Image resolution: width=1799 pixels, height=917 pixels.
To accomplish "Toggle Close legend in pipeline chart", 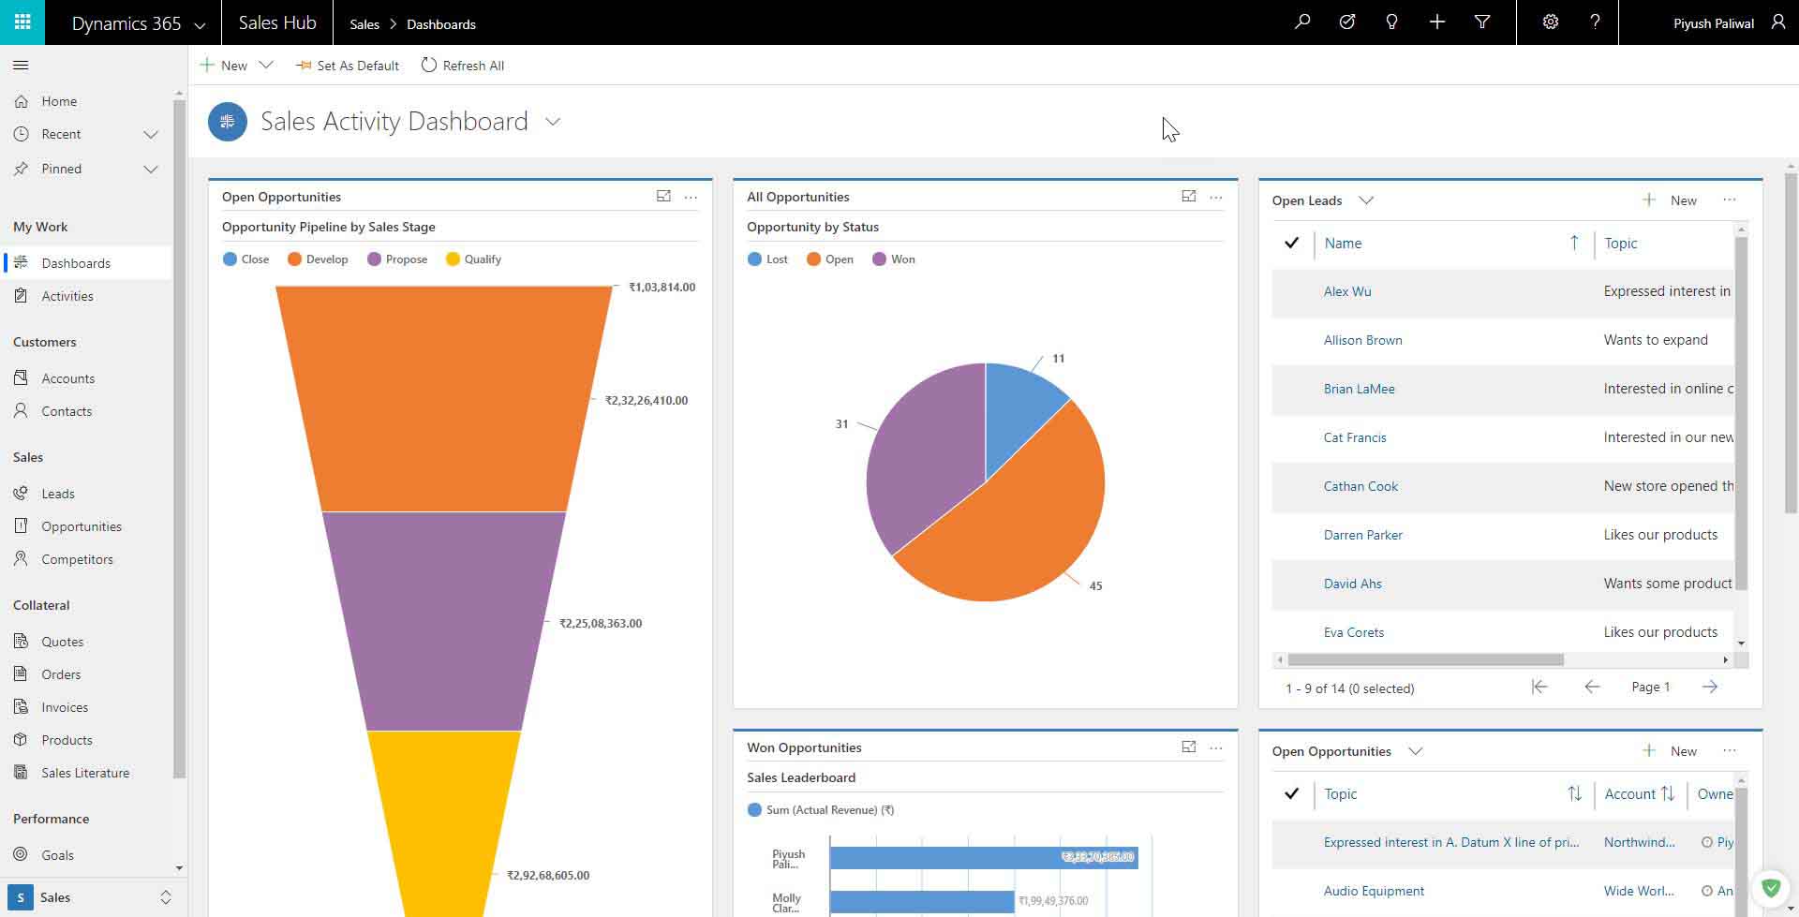I will click(x=245, y=259).
